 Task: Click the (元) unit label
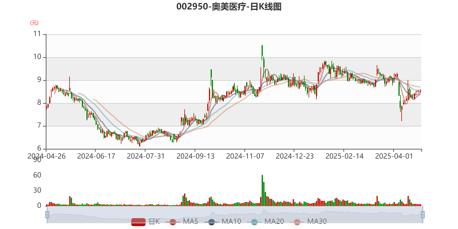[34, 23]
